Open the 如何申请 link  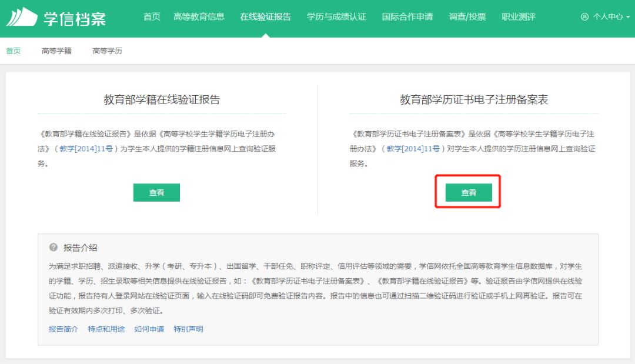149,329
